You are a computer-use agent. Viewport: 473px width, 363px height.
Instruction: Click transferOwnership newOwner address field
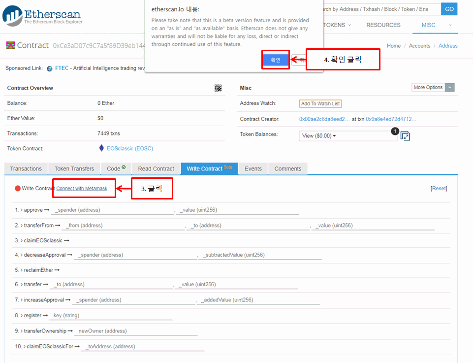[136, 331]
